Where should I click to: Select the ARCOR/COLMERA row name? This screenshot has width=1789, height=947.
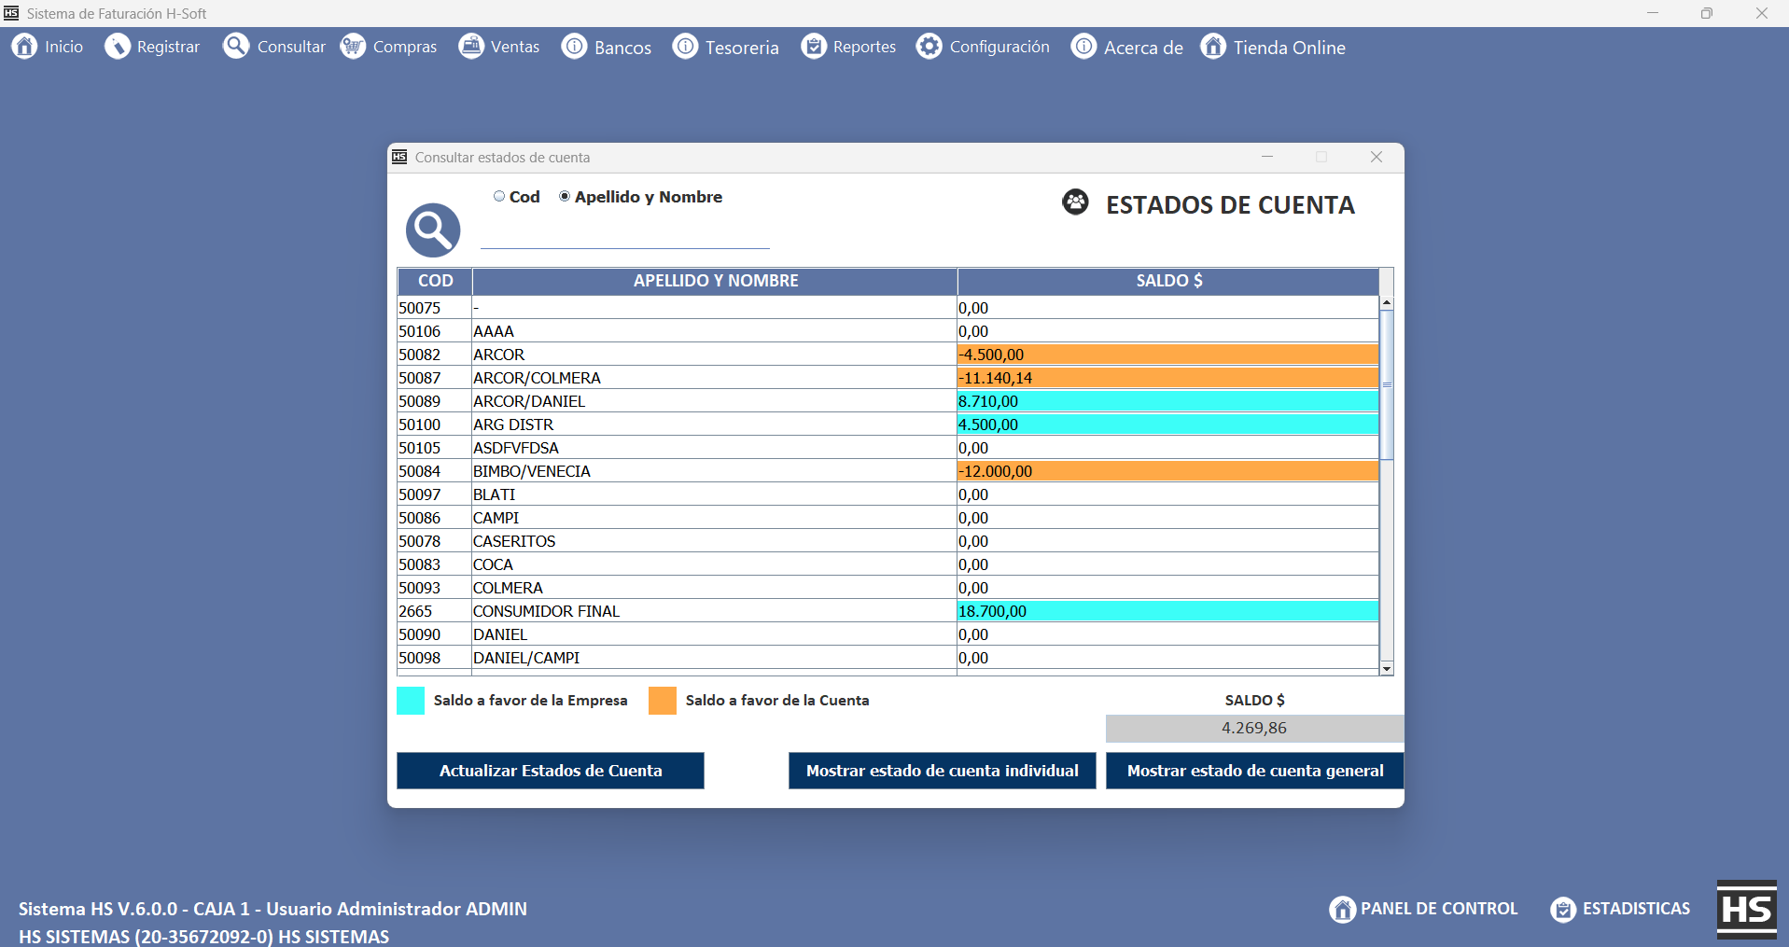pos(715,378)
